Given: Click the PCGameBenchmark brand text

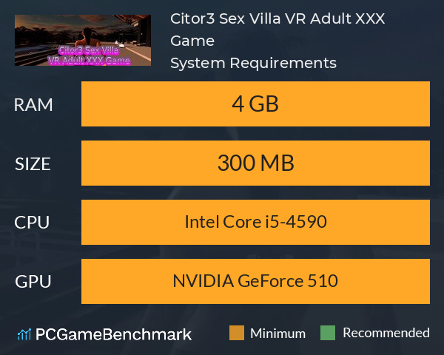Looking at the screenshot, I should (x=113, y=334).
